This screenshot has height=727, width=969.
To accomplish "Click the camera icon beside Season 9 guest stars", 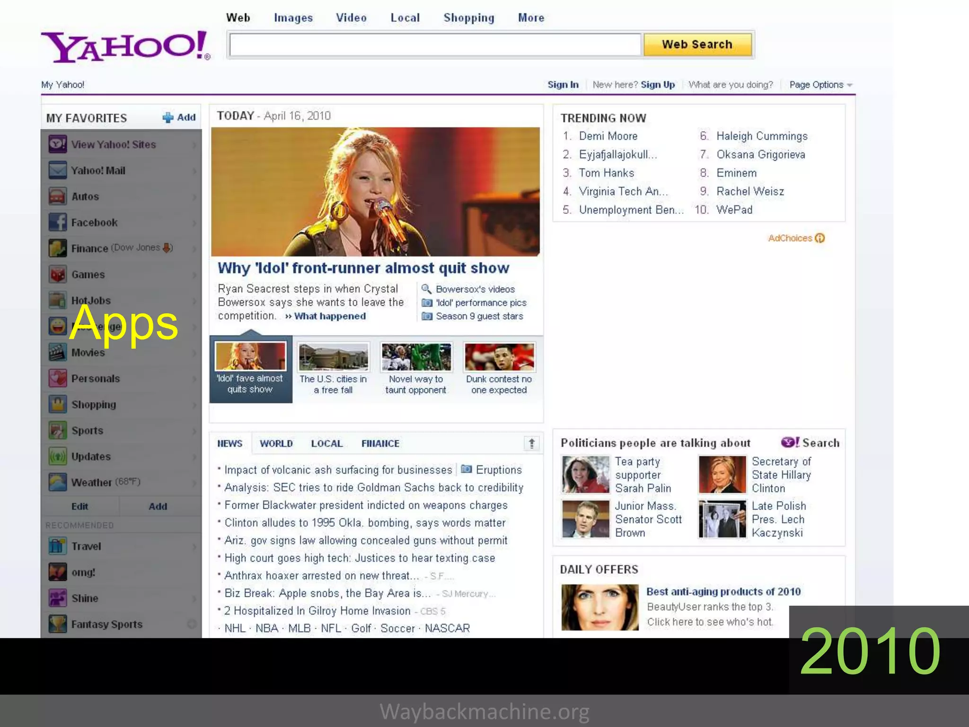I will point(427,316).
